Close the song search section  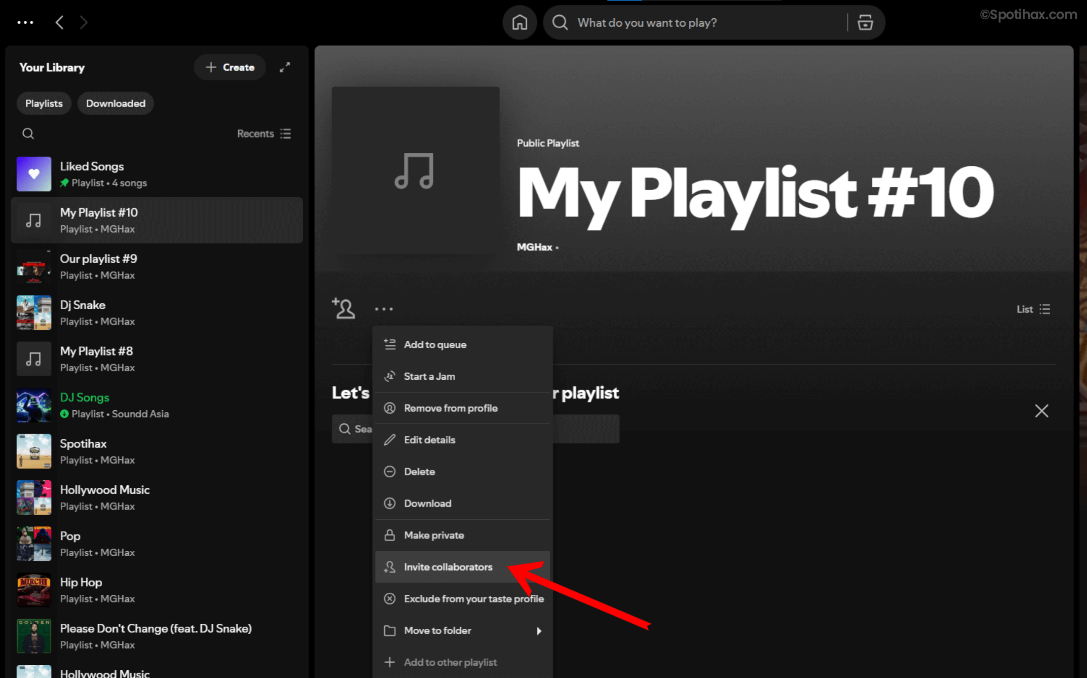[x=1041, y=411]
